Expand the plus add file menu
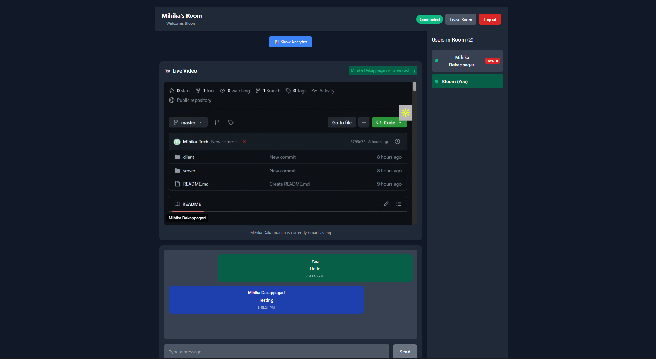This screenshot has width=656, height=359. click(364, 122)
